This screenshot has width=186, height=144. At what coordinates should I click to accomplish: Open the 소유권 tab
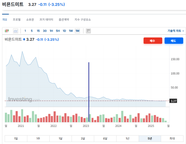(x=30, y=20)
